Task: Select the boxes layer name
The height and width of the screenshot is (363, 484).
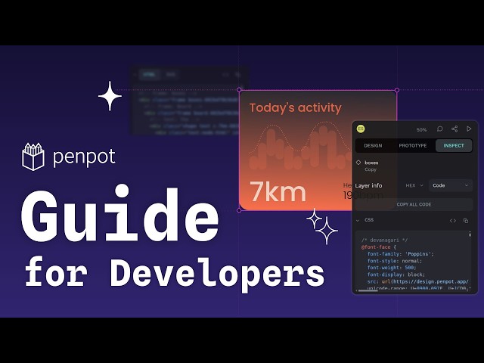Action: click(371, 163)
